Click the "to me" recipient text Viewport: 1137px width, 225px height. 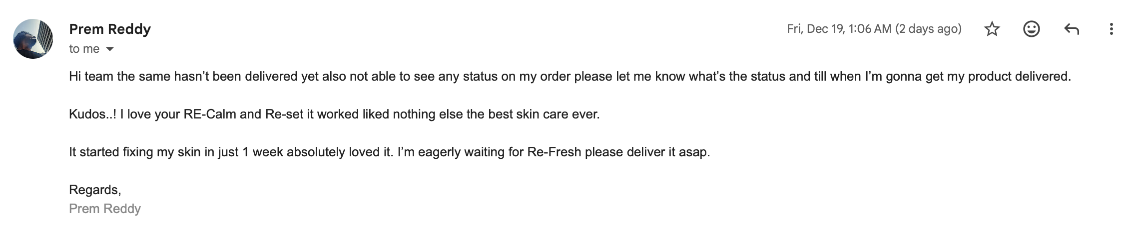[84, 49]
